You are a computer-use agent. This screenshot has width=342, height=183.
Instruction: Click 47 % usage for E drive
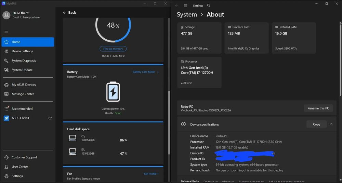(123, 154)
